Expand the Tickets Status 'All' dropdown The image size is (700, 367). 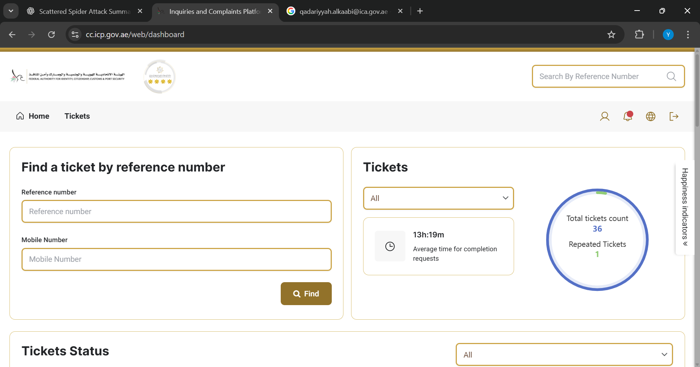pyautogui.click(x=564, y=355)
